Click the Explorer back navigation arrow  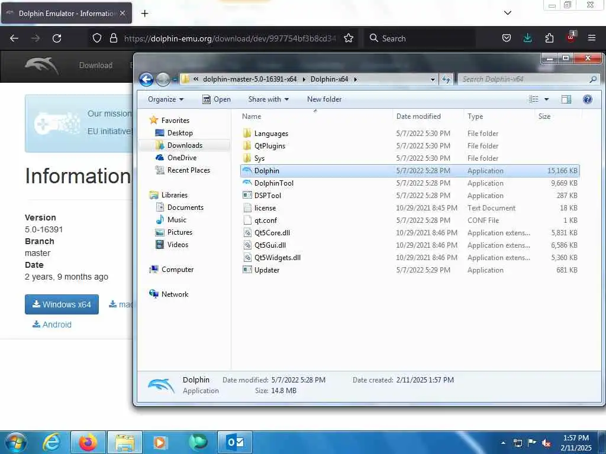point(147,80)
